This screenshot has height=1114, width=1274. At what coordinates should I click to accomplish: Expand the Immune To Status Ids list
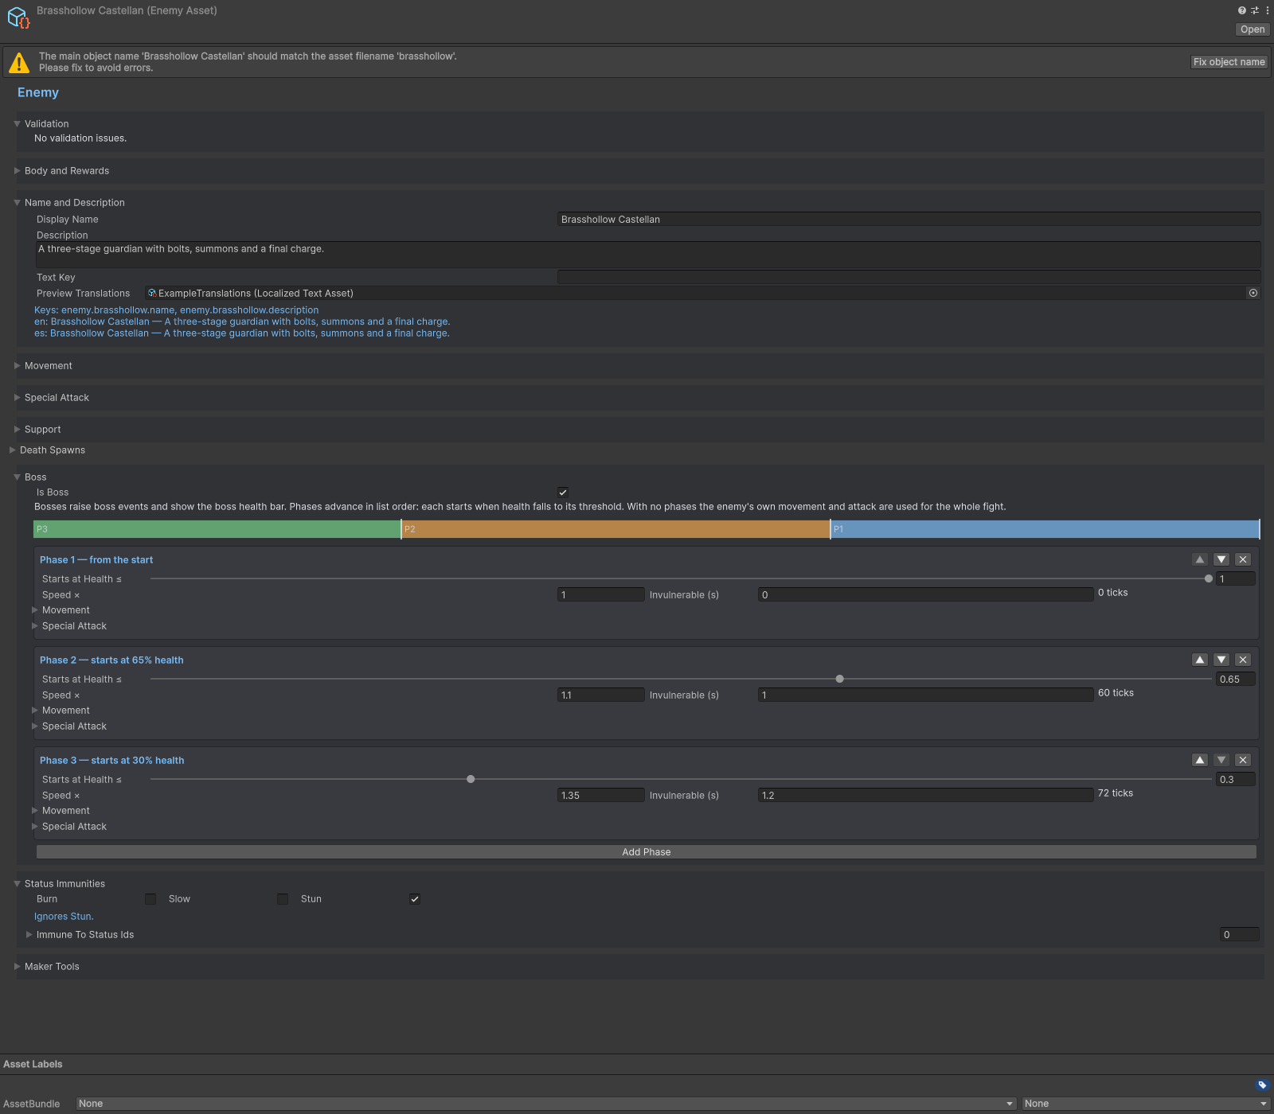pyautogui.click(x=29, y=935)
